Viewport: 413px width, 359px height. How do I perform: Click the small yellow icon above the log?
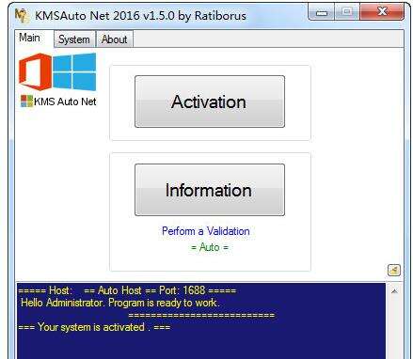(x=394, y=270)
